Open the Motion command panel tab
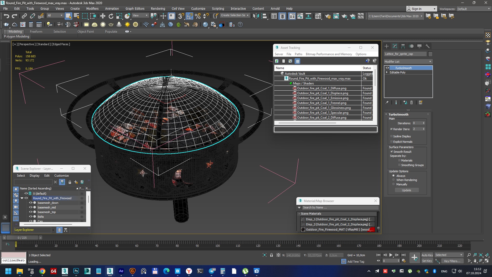This screenshot has width=492, height=277. pos(411,46)
